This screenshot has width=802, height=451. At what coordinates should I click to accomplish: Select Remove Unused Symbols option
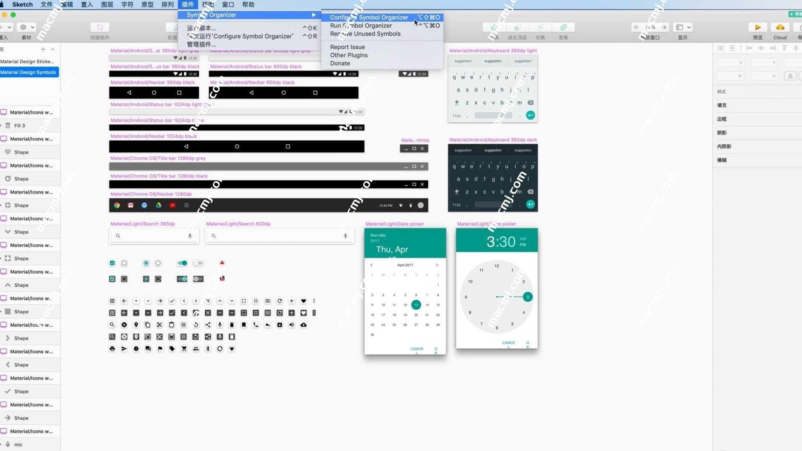365,33
